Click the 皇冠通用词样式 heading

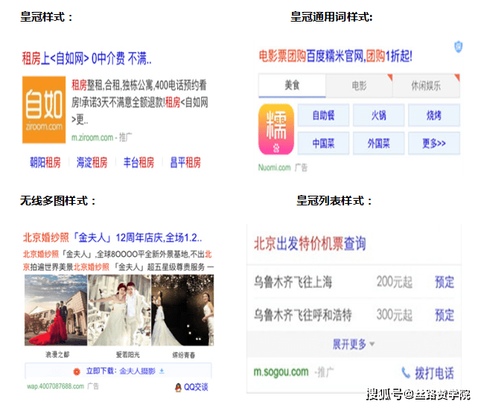tap(331, 17)
